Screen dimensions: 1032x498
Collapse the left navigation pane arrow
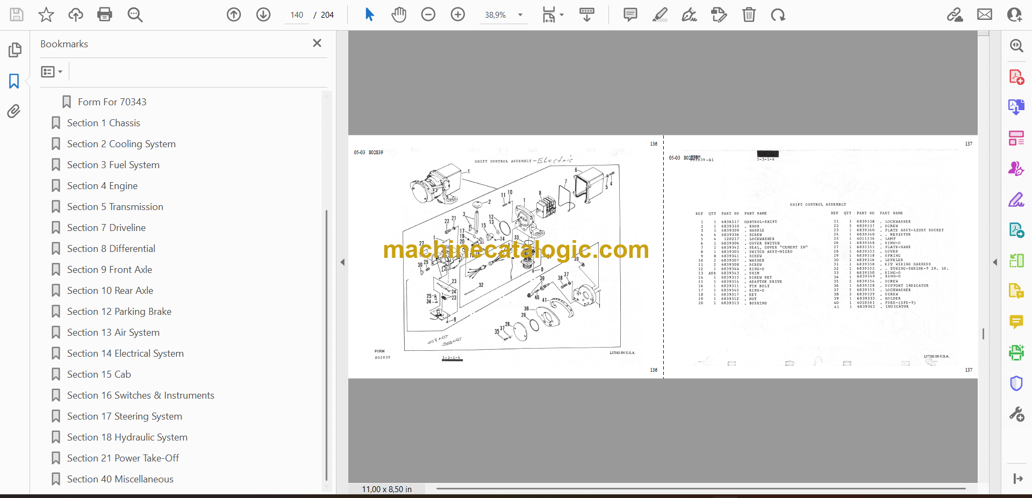[342, 262]
